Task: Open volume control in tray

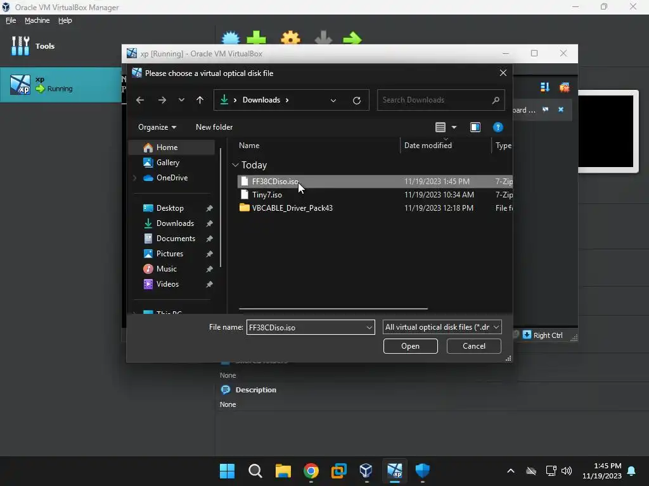Action: (x=567, y=471)
